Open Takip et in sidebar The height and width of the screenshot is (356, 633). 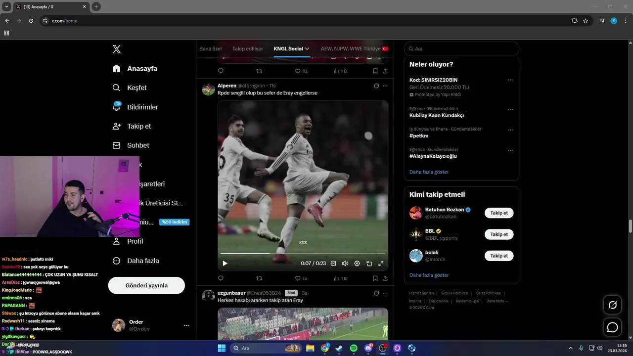tap(132, 126)
